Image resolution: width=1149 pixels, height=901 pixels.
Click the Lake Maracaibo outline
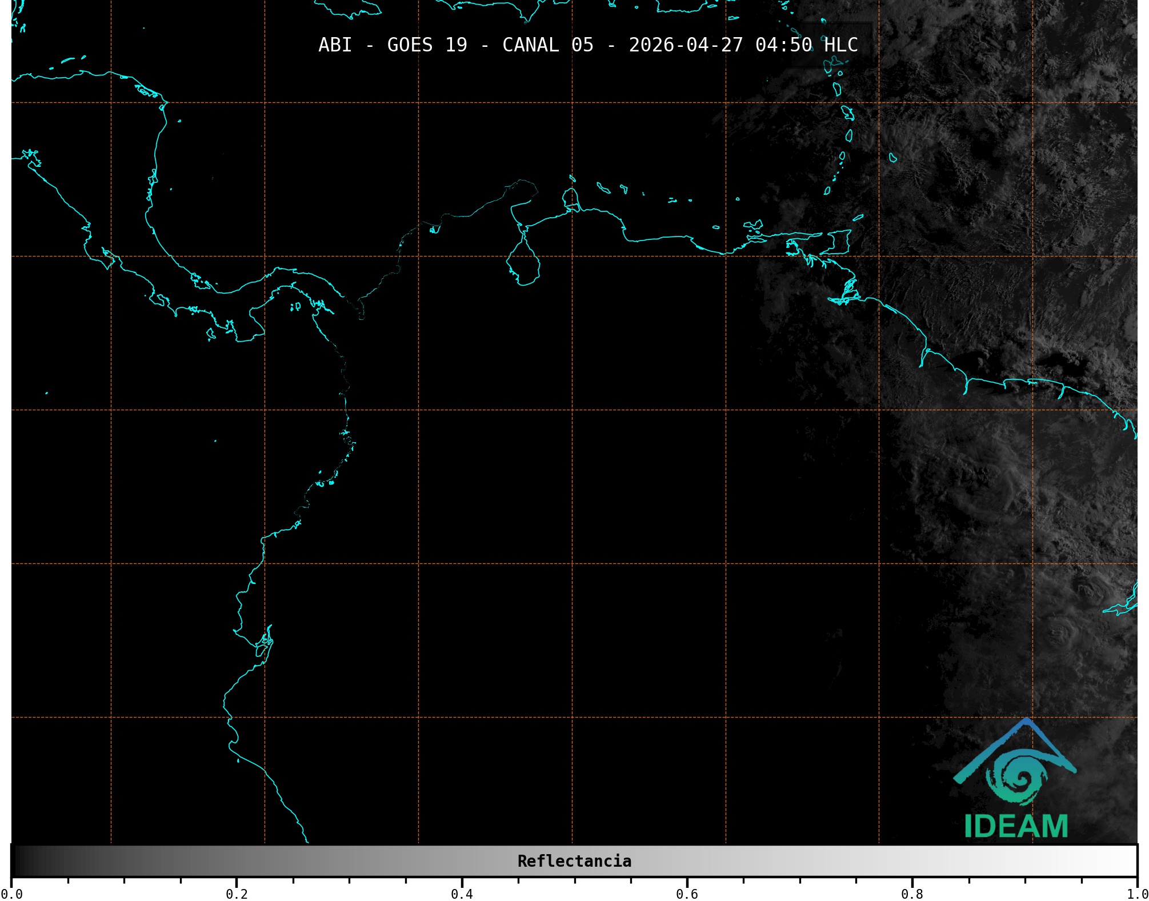tap(523, 265)
